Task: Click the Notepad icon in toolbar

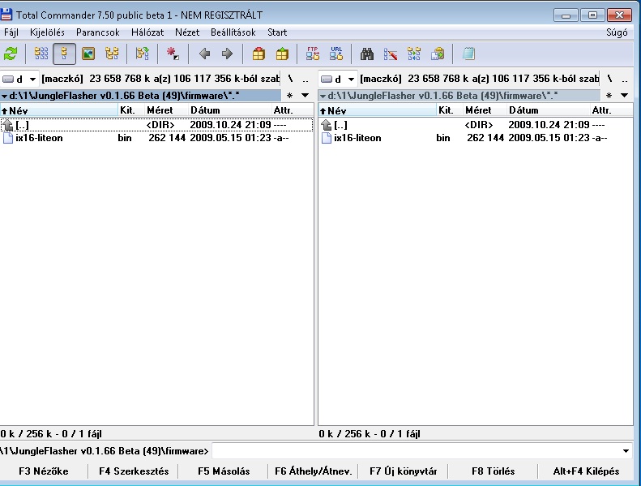Action: [x=468, y=54]
